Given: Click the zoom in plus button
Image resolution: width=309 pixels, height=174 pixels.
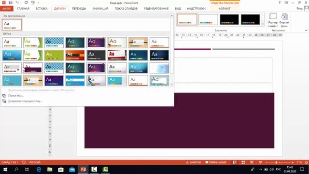Looking at the screenshot, I should 293,162.
